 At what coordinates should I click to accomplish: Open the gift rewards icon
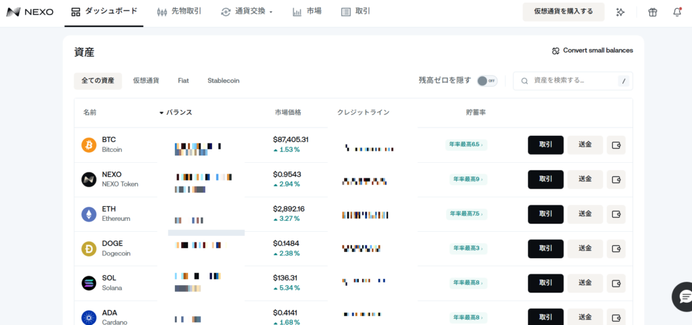click(x=652, y=12)
